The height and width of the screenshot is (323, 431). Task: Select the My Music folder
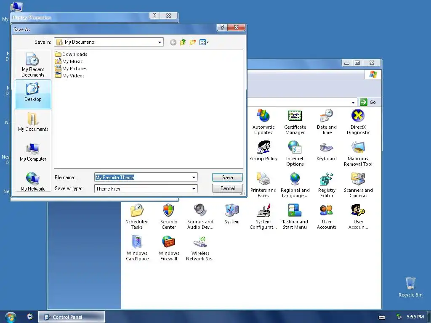pyautogui.click(x=69, y=61)
